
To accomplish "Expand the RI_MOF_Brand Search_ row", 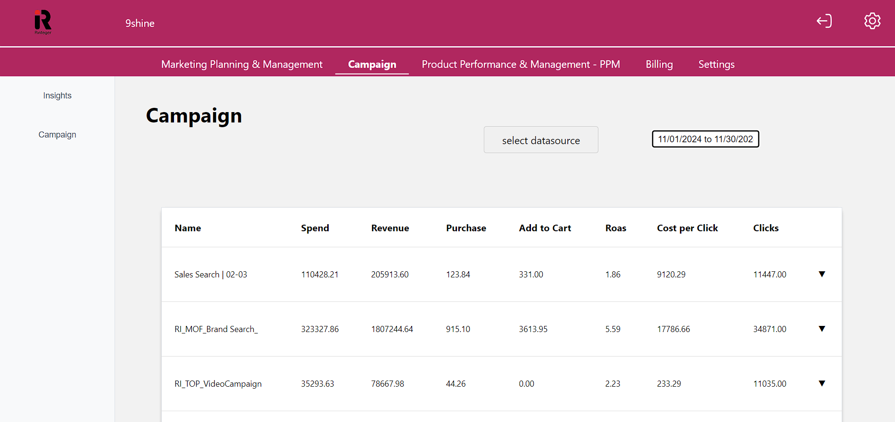I will point(822,329).
